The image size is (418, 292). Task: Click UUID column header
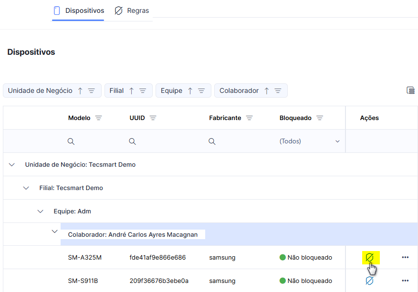point(137,118)
